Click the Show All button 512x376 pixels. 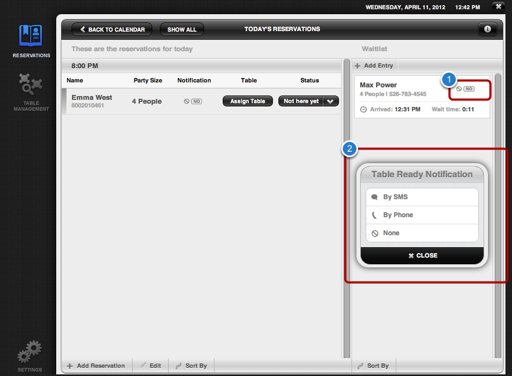click(182, 29)
